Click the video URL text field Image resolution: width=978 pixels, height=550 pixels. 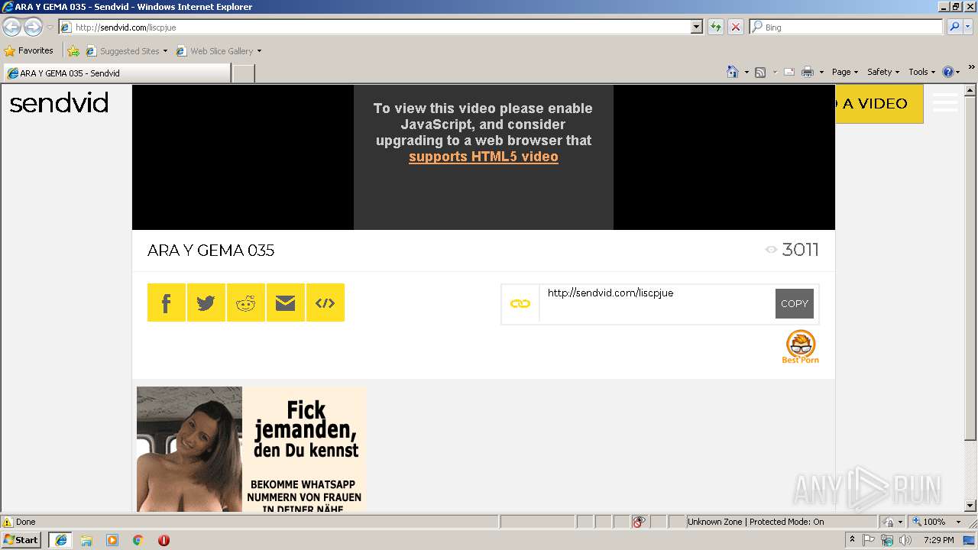tap(657, 303)
